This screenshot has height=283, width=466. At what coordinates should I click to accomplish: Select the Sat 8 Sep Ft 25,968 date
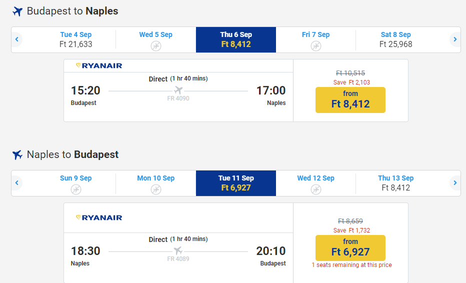395,39
